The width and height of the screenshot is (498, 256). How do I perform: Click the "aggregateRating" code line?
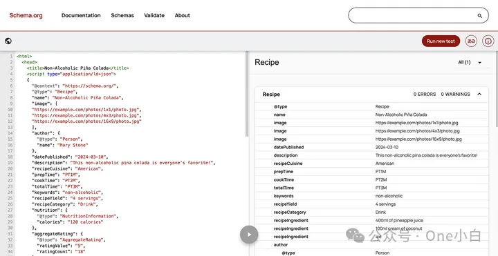click(57, 234)
